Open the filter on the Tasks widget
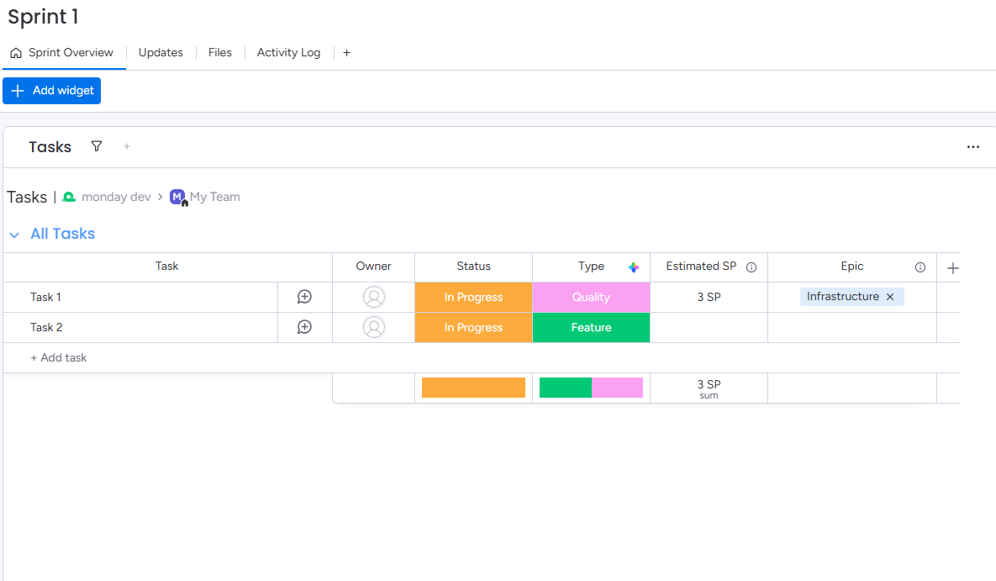Viewport: 996px width, 581px height. (x=96, y=146)
